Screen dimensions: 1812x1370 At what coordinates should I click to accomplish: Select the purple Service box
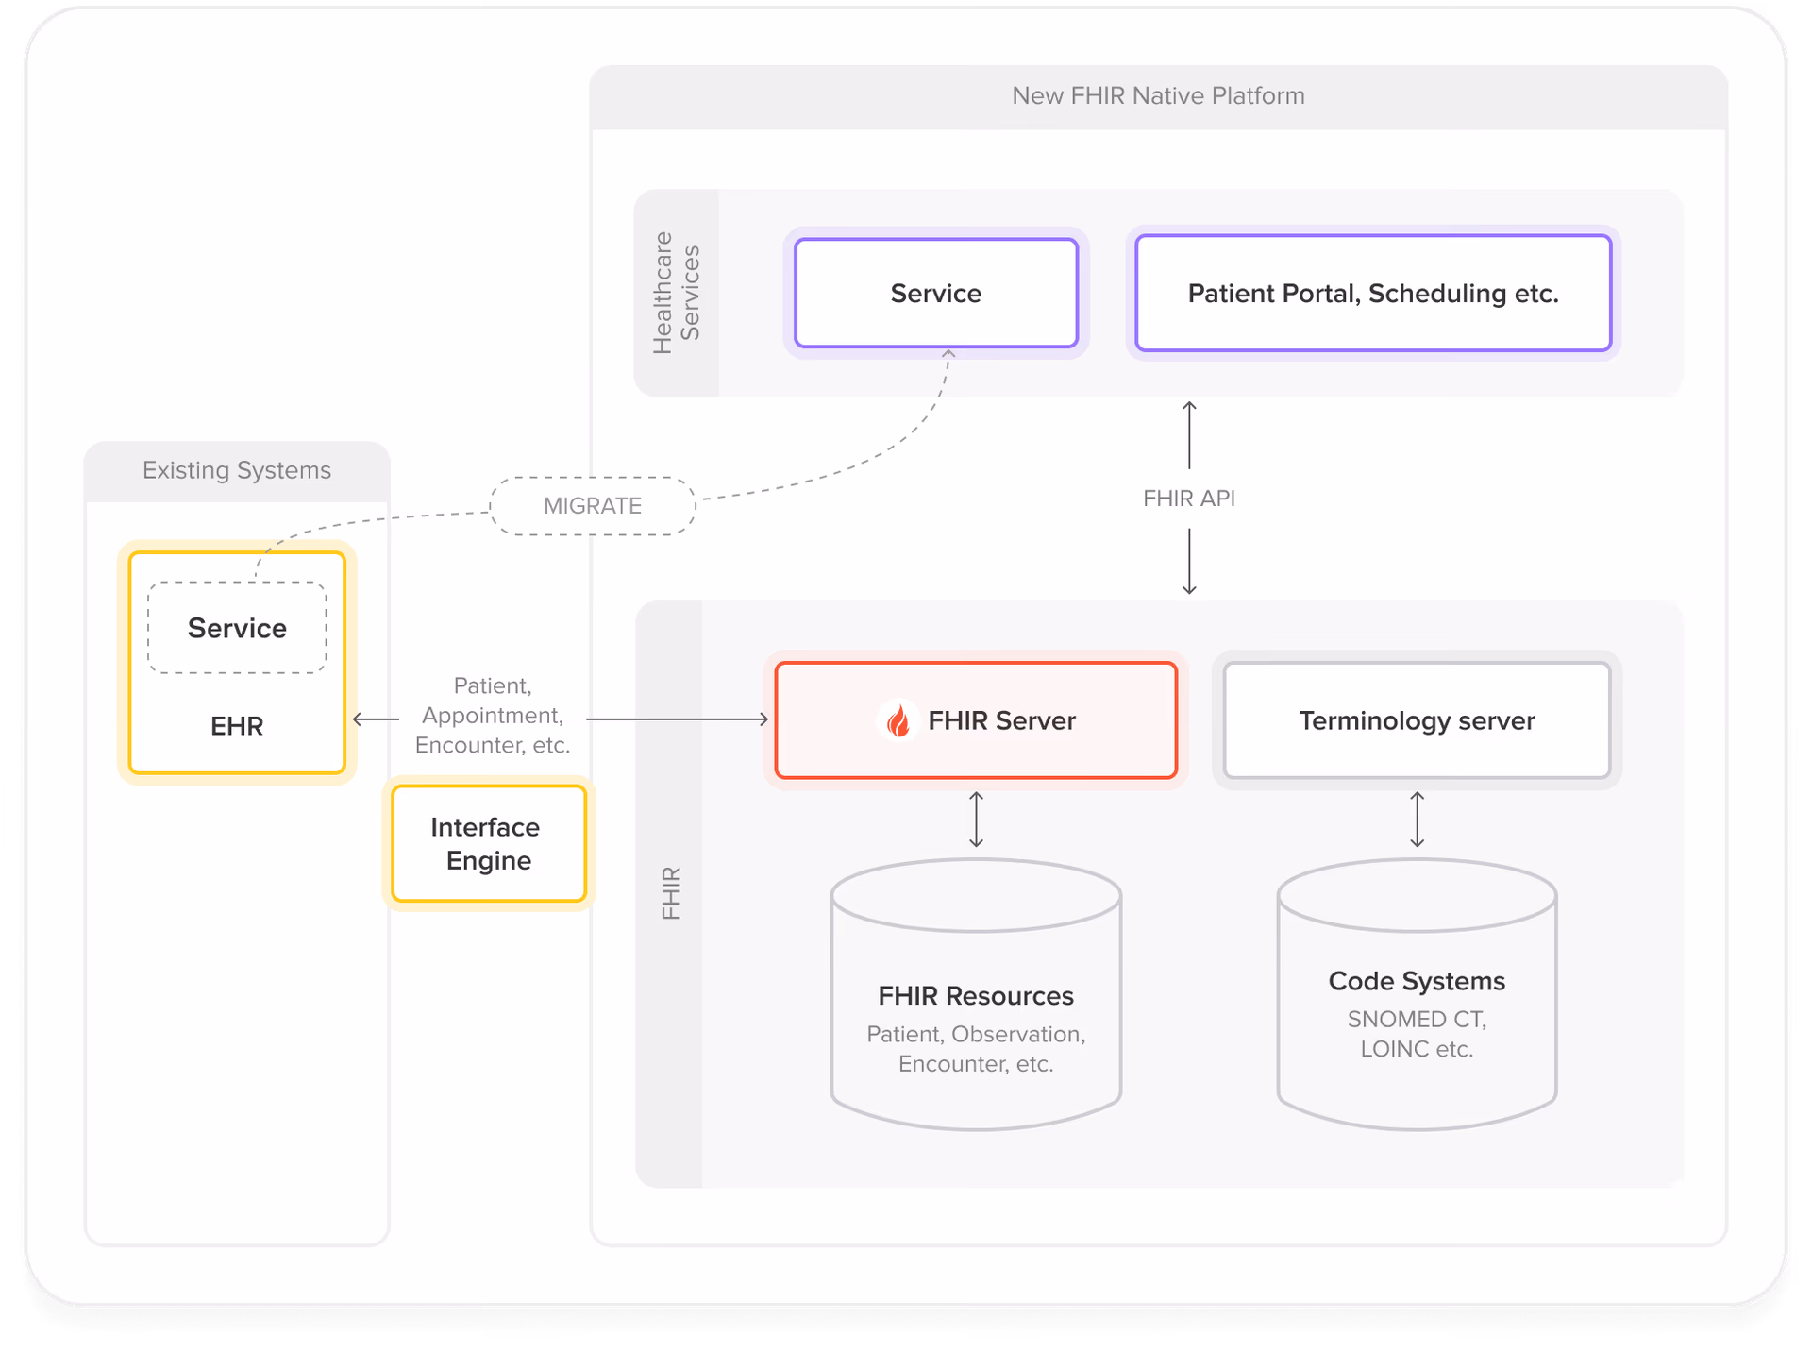(935, 293)
